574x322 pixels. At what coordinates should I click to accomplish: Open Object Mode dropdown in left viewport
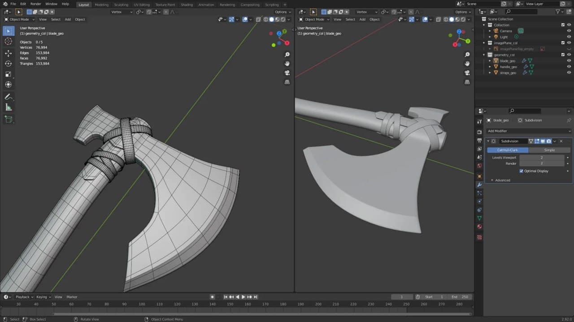point(20,19)
